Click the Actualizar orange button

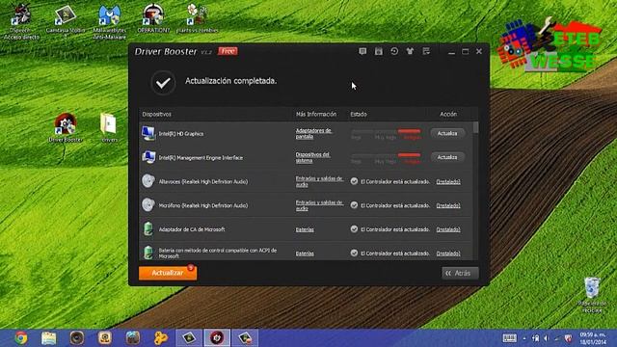pos(168,273)
